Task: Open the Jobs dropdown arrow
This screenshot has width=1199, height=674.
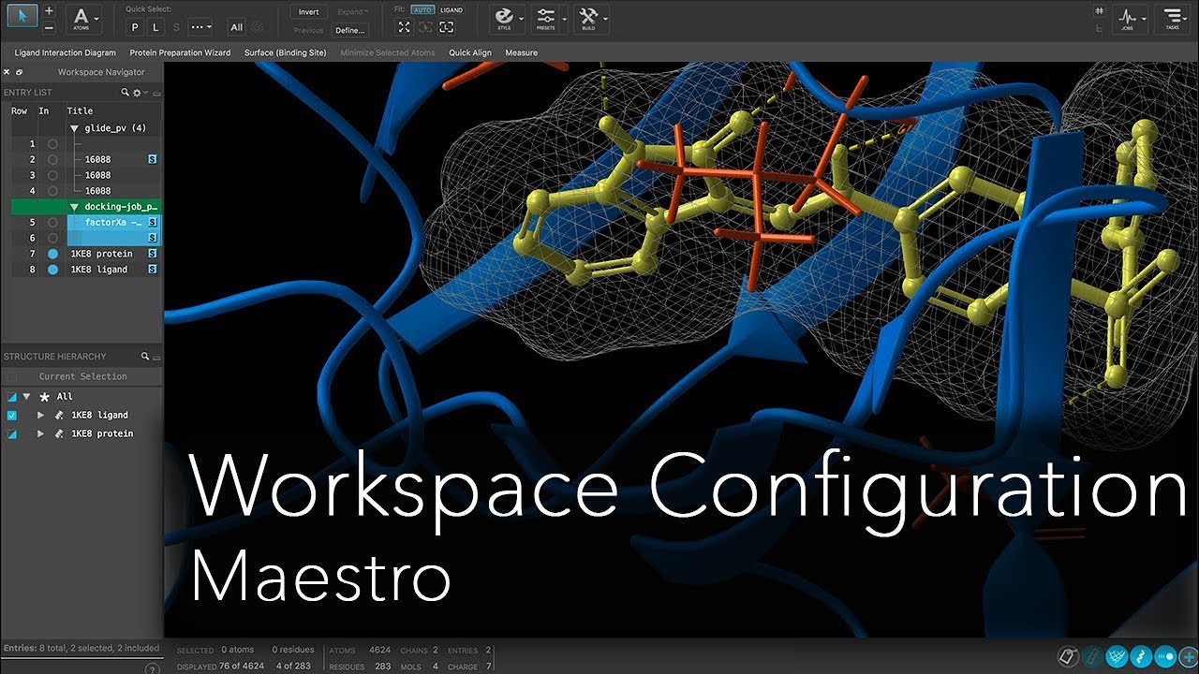Action: coord(1145,19)
